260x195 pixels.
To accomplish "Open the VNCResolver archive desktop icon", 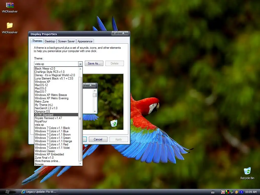I will [x=10, y=7].
